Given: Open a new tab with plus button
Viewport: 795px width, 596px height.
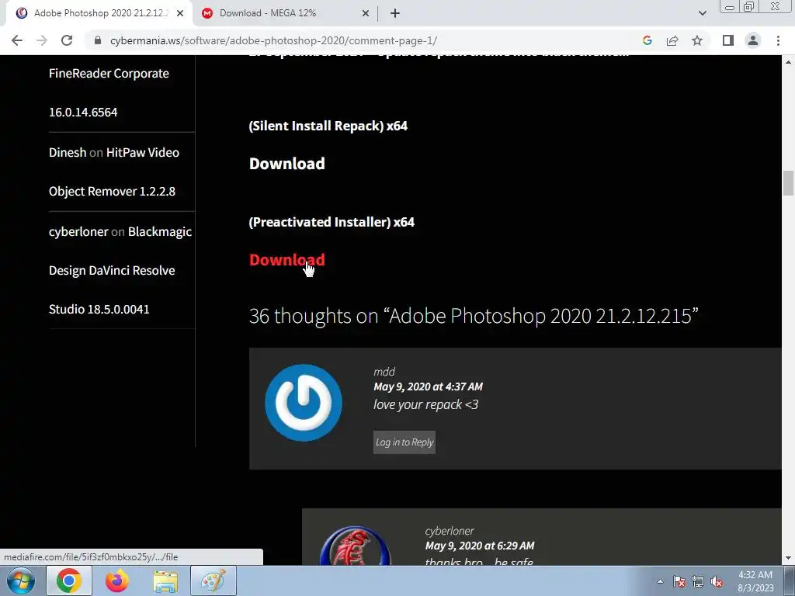Looking at the screenshot, I should [395, 14].
